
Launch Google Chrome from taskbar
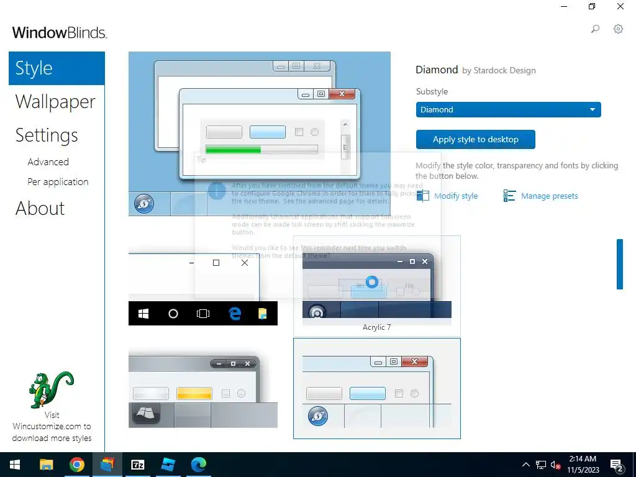[x=76, y=465]
